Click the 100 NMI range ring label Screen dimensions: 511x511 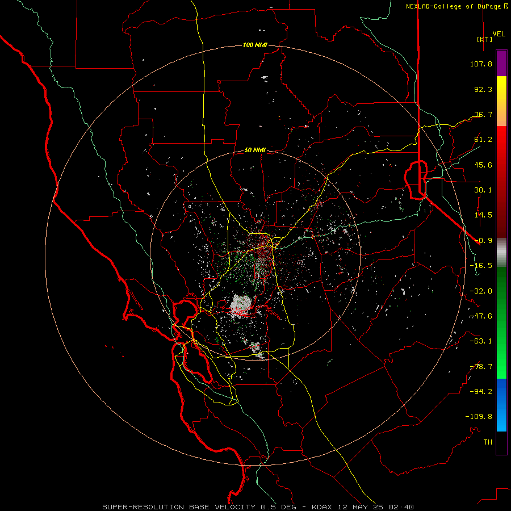255,45
